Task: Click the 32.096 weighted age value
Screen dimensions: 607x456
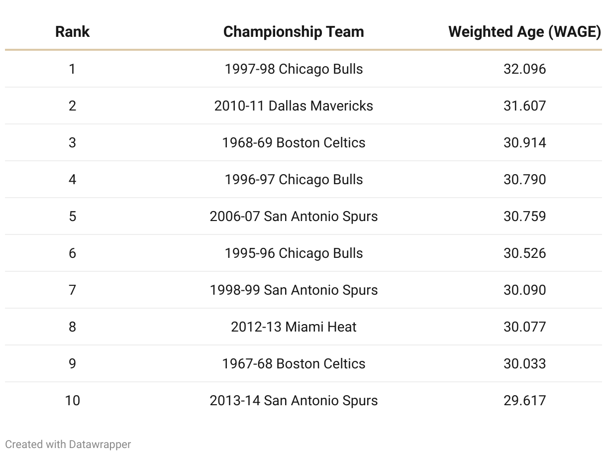Action: 524,69
